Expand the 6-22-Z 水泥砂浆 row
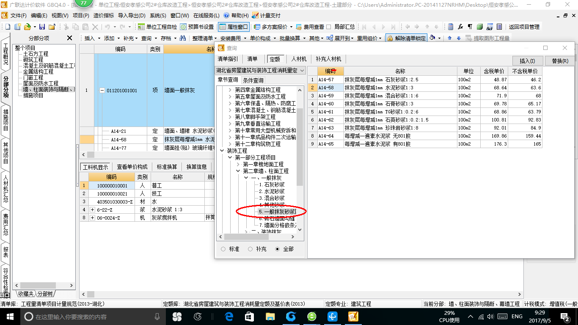 tap(92, 209)
